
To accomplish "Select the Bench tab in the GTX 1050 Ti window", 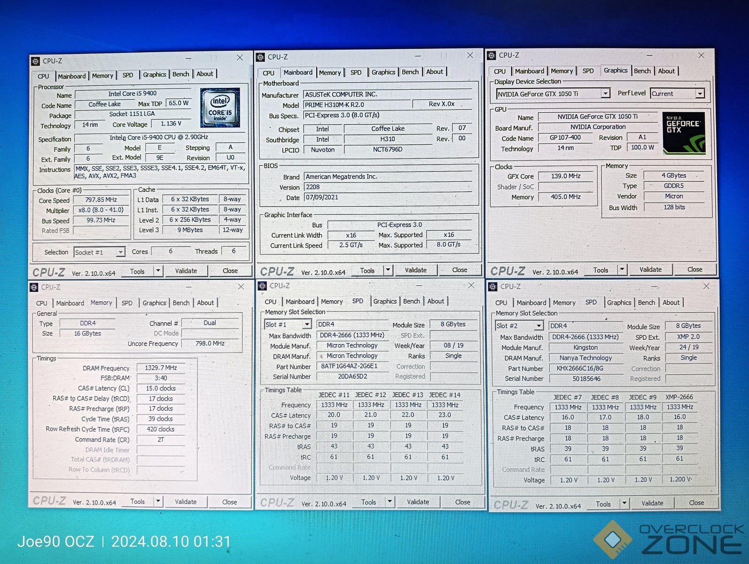I will [642, 71].
